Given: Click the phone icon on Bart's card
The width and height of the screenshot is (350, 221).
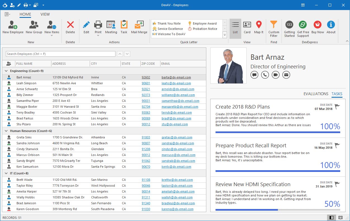Looking at the screenshot, I should pos(265,75).
